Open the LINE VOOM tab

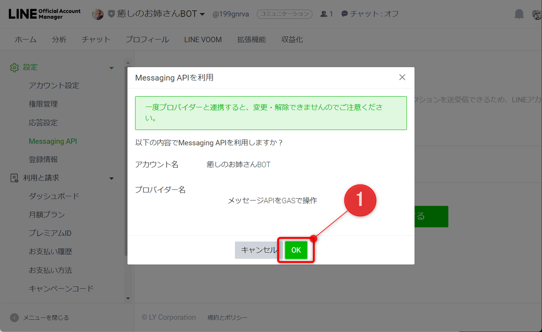point(203,40)
